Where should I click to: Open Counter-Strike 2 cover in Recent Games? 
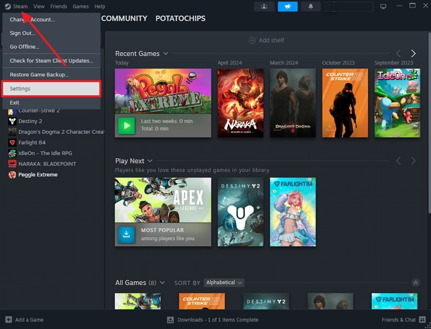coord(345,103)
